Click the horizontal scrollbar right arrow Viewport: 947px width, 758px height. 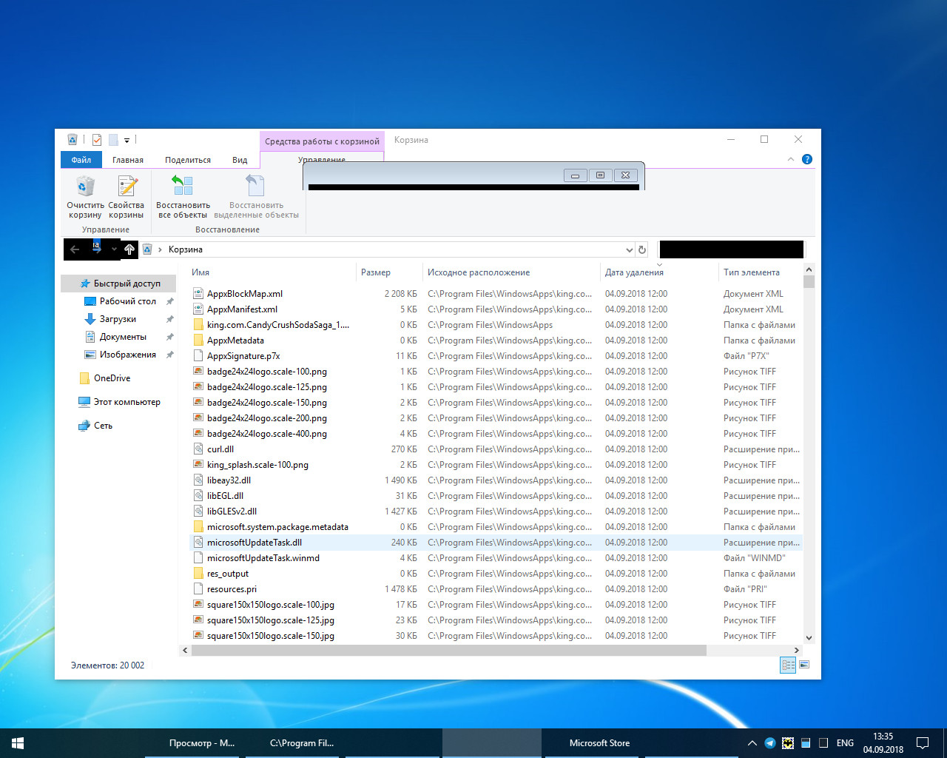coord(798,651)
